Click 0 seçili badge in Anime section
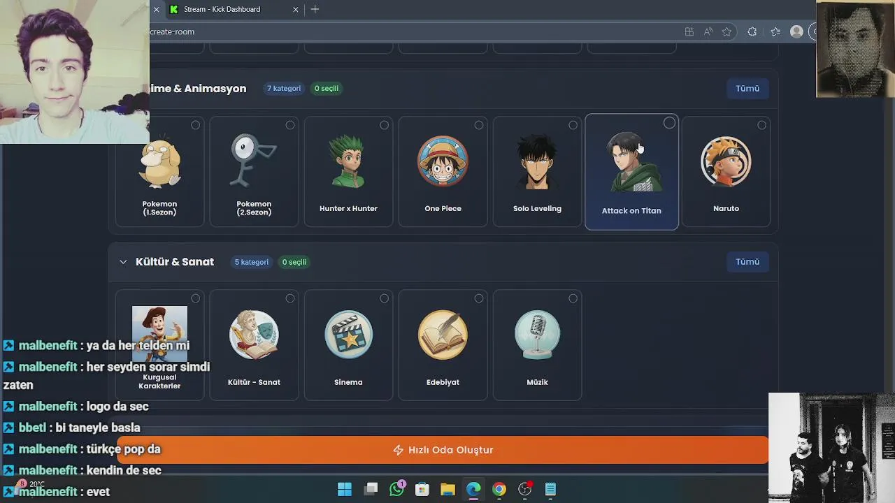Viewport: 895px width, 503px height. point(327,89)
